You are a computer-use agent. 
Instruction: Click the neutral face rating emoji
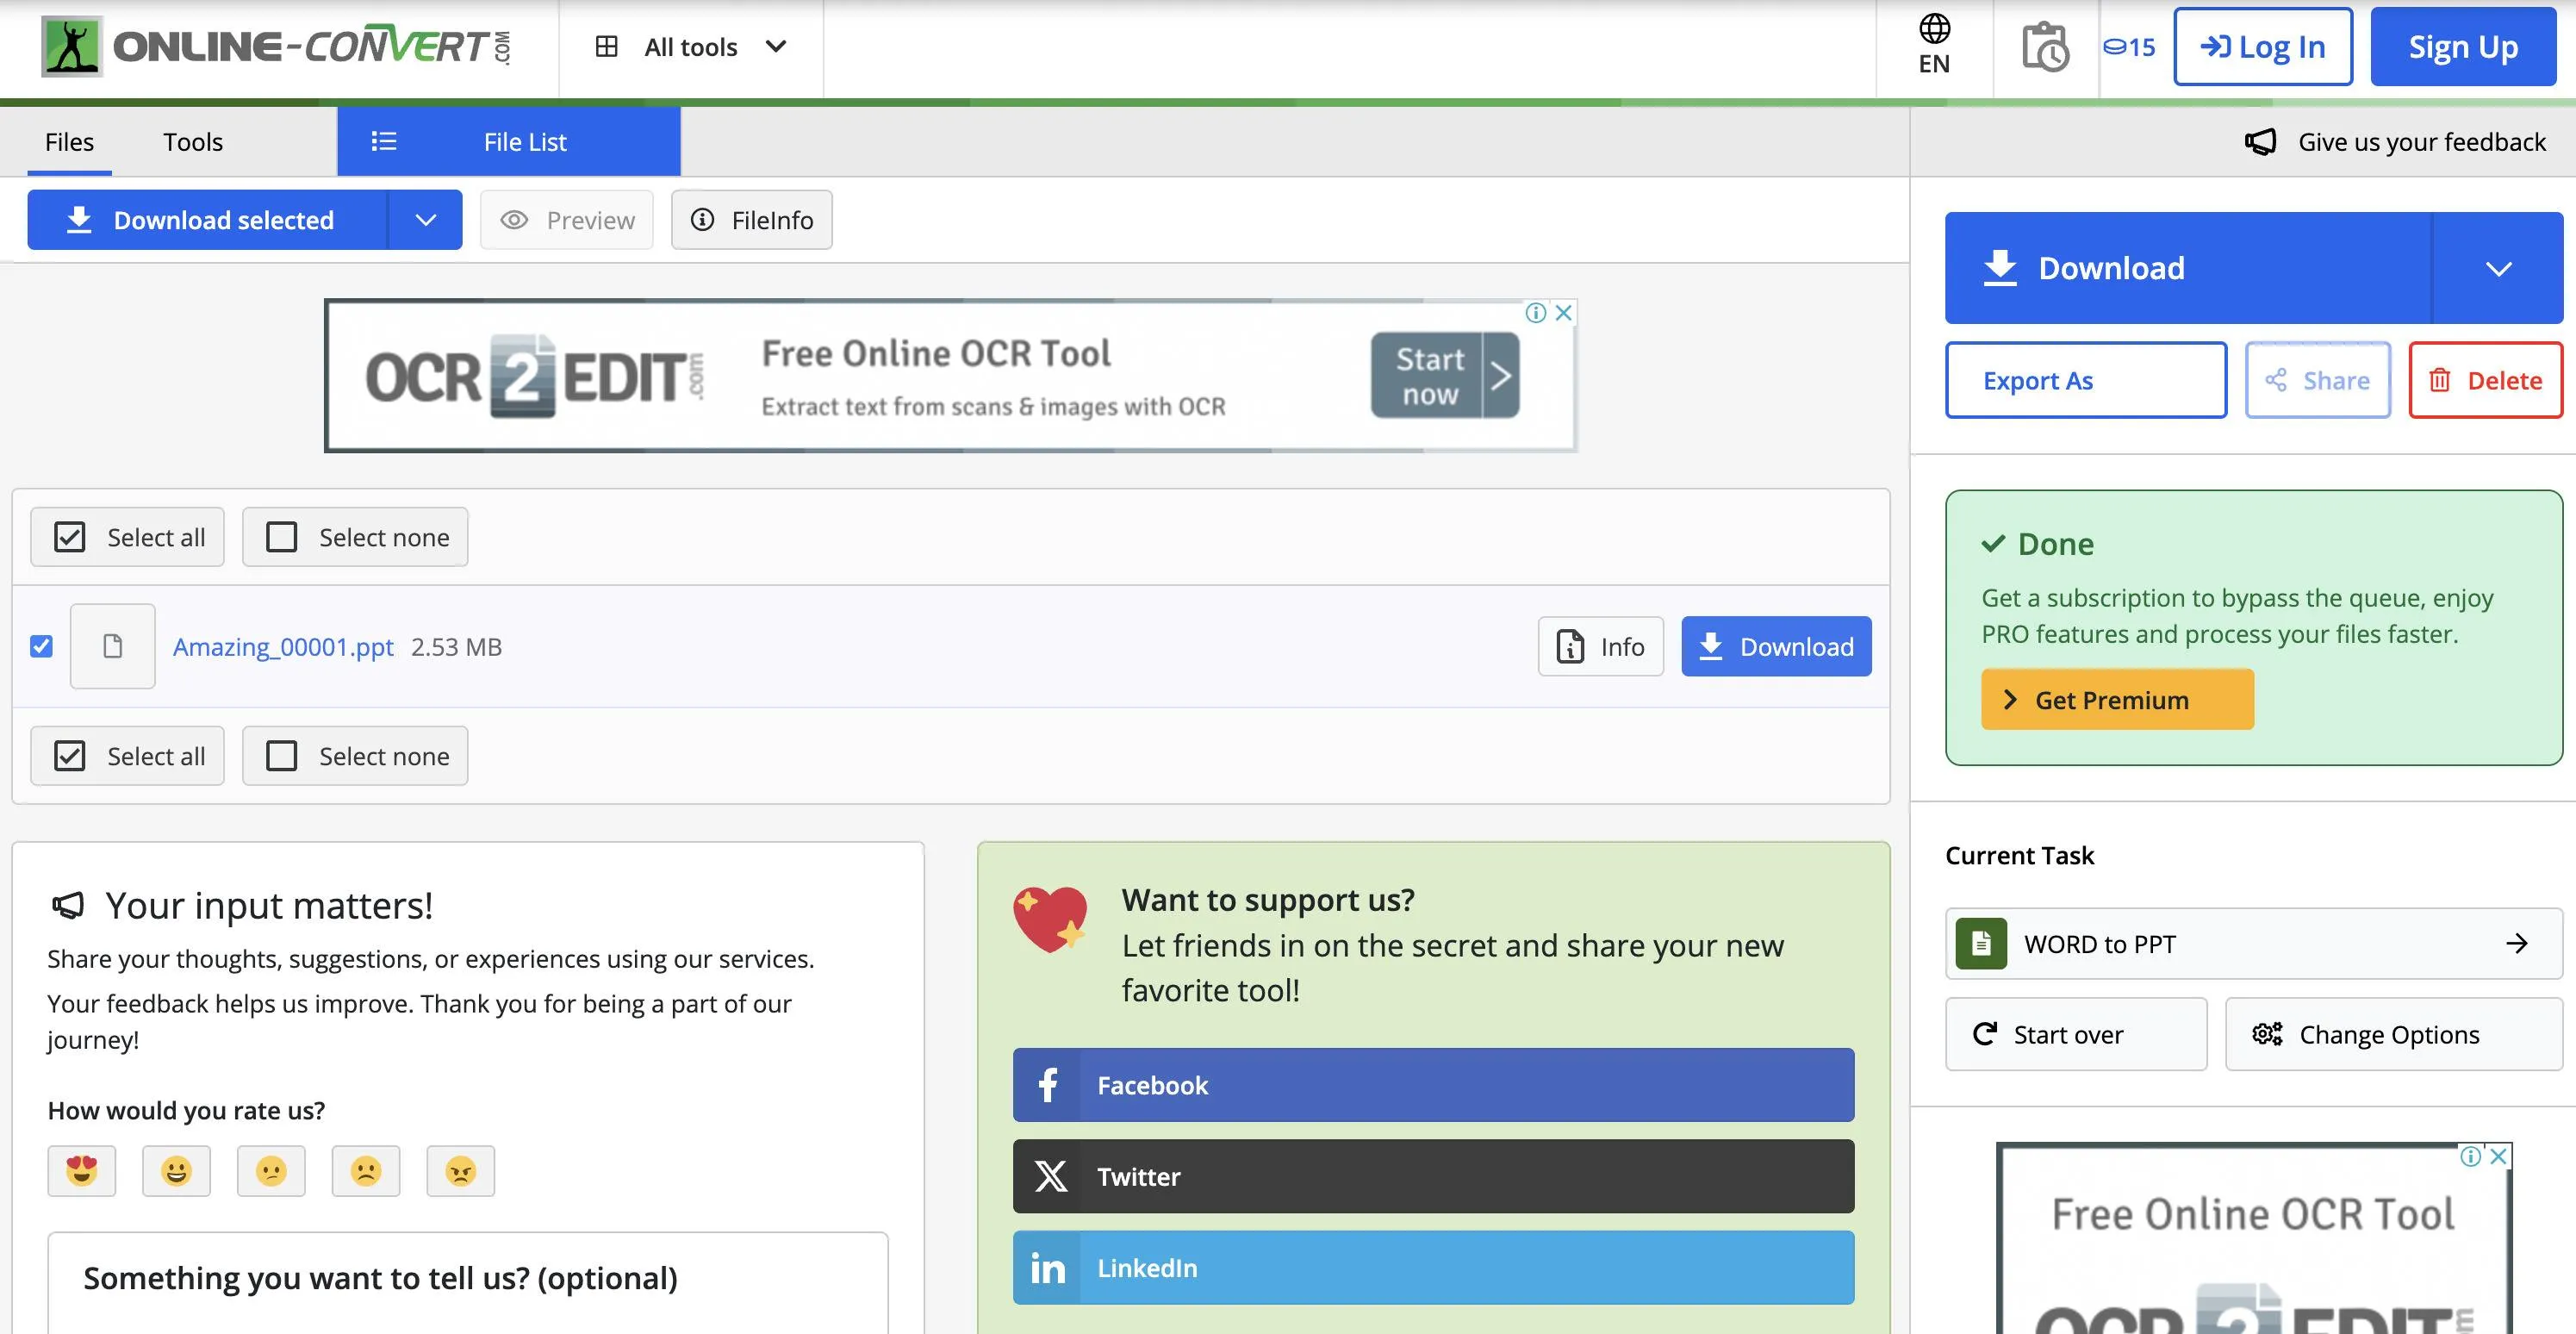coord(271,1171)
